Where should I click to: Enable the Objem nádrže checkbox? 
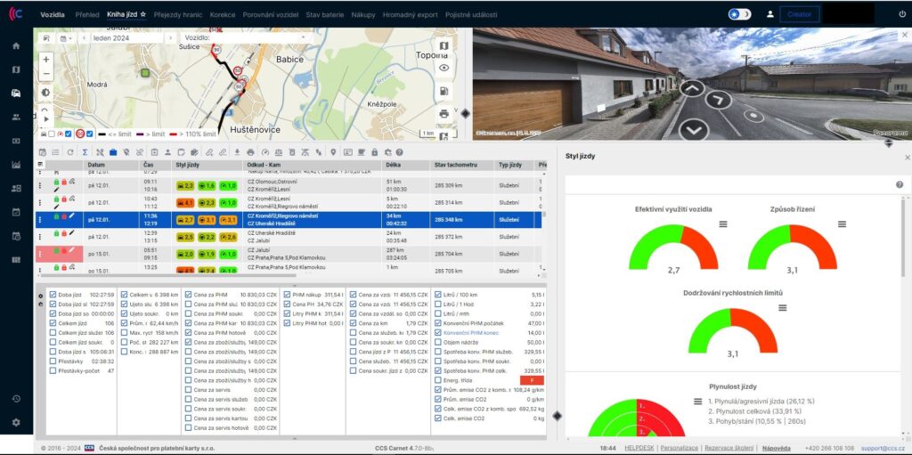point(438,342)
